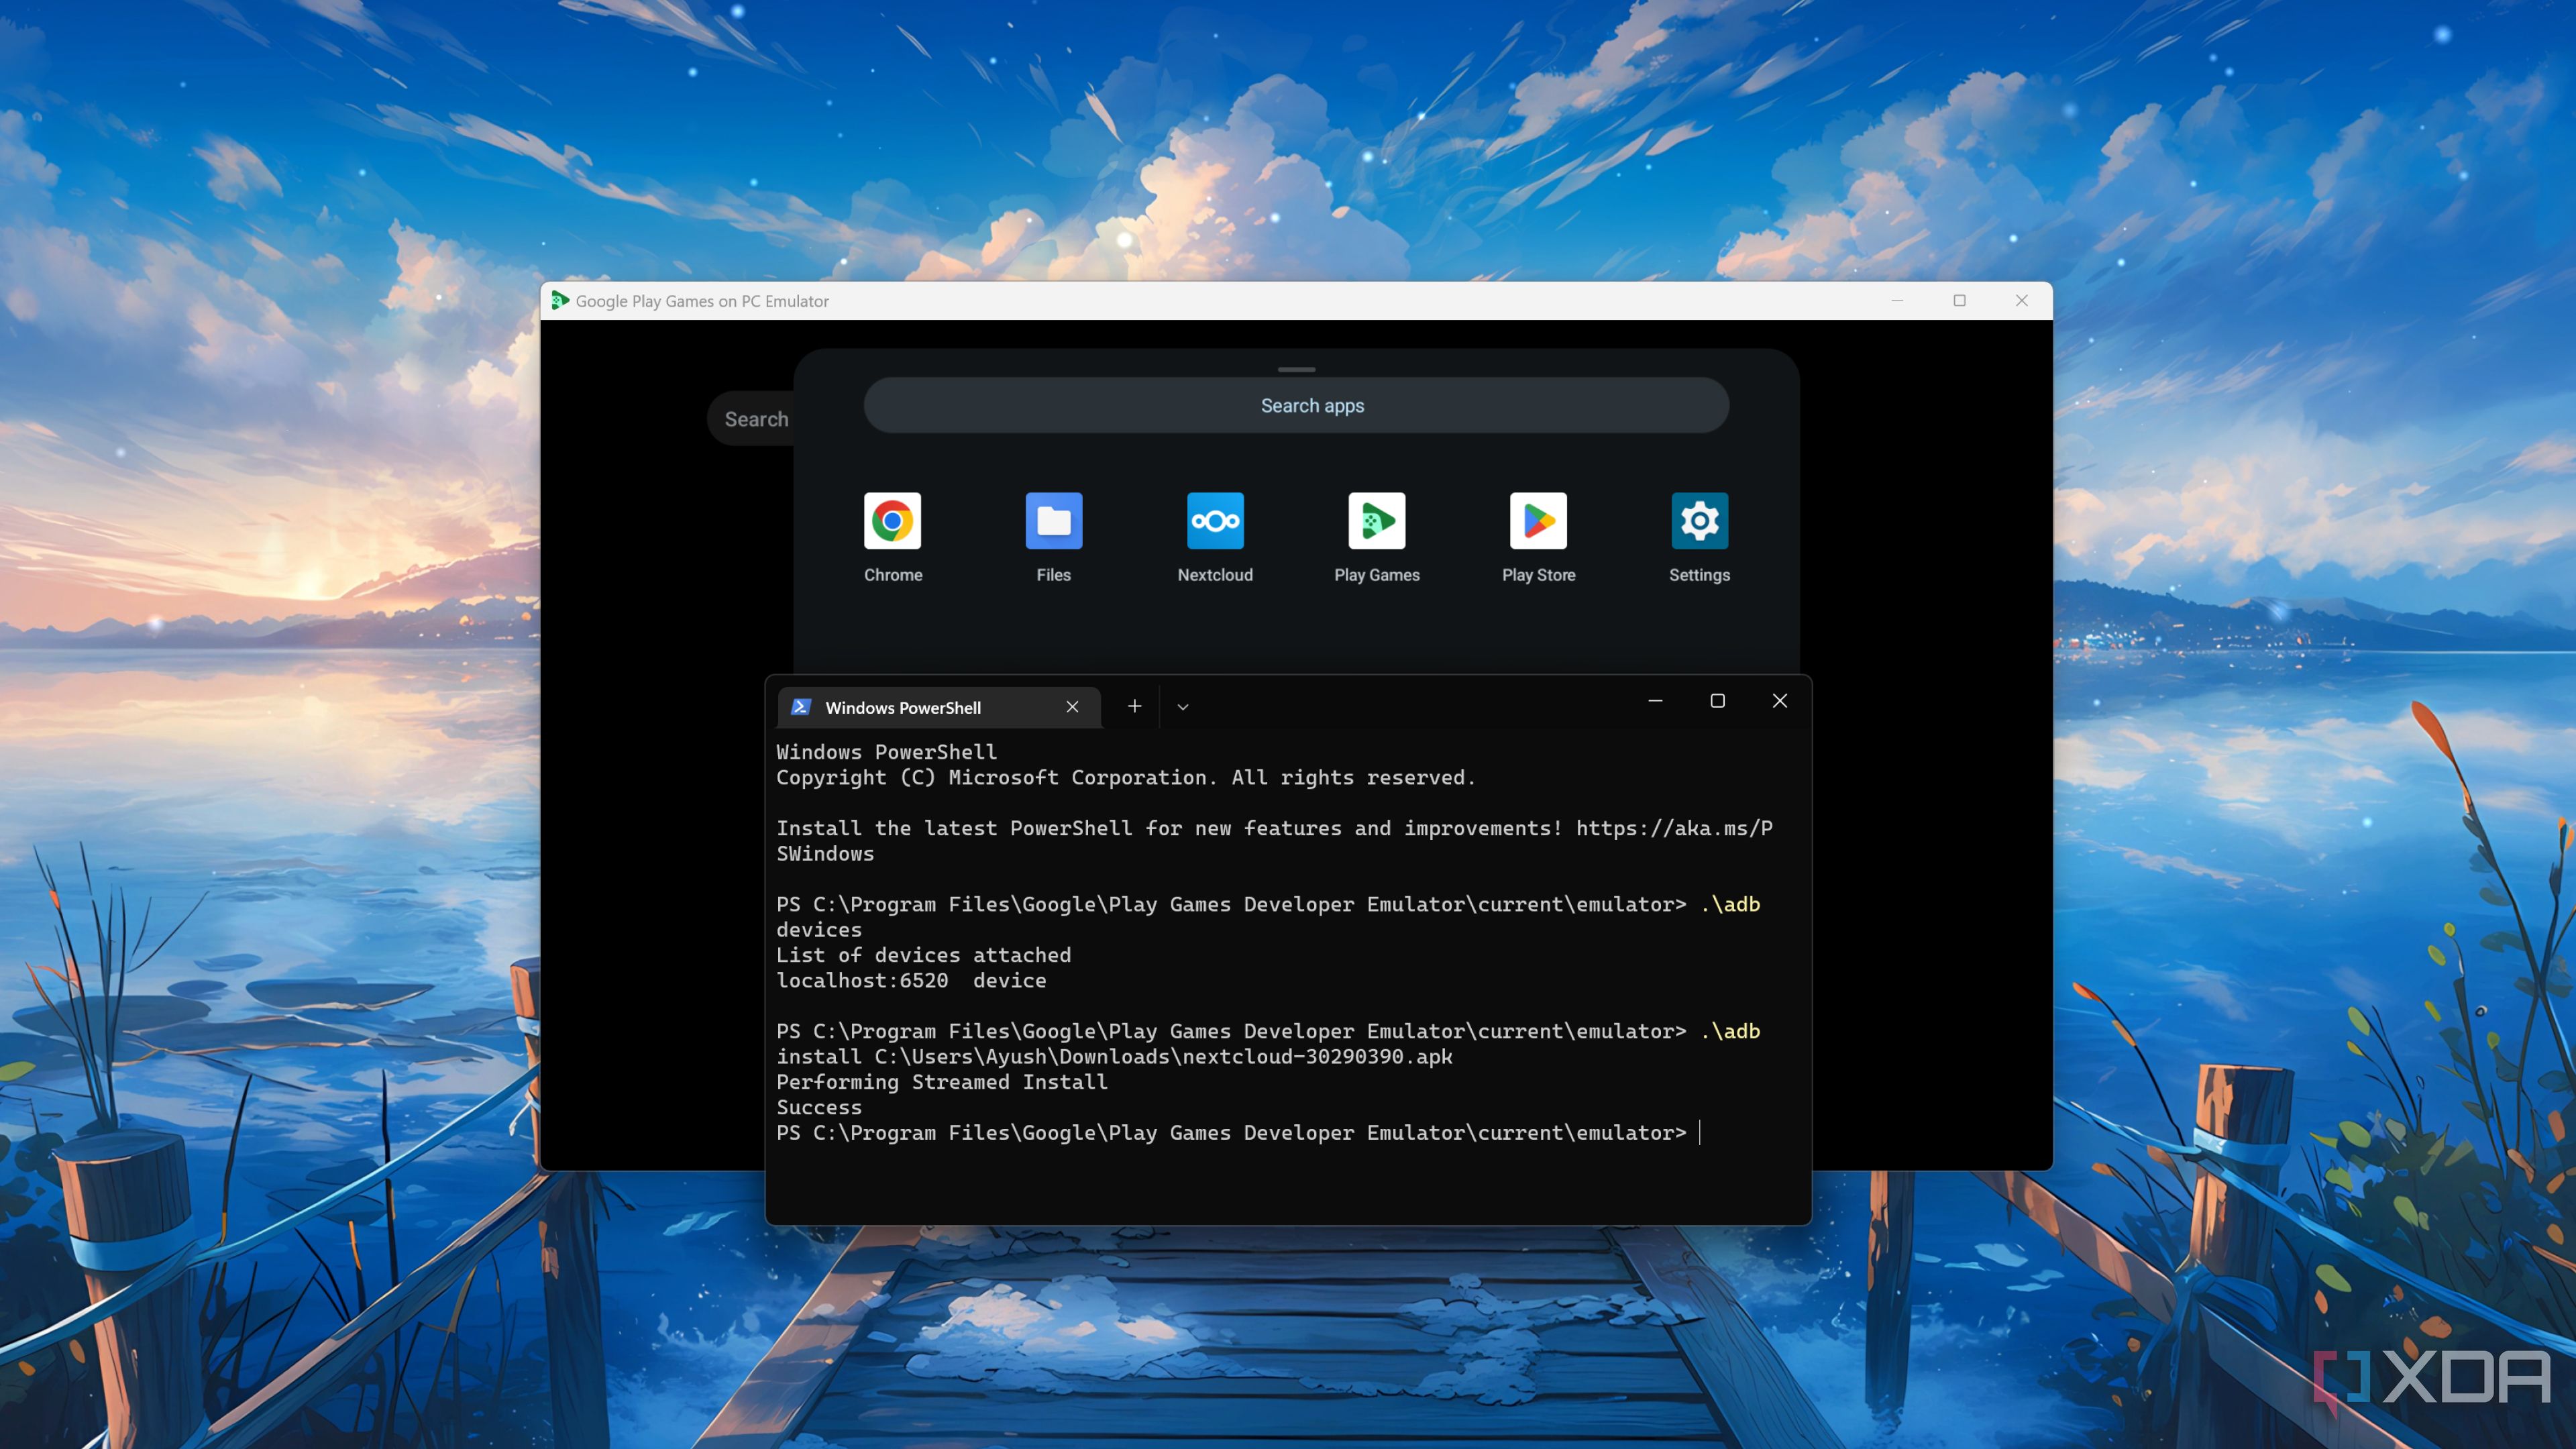Switch to the Windows PowerShell tab

(903, 707)
